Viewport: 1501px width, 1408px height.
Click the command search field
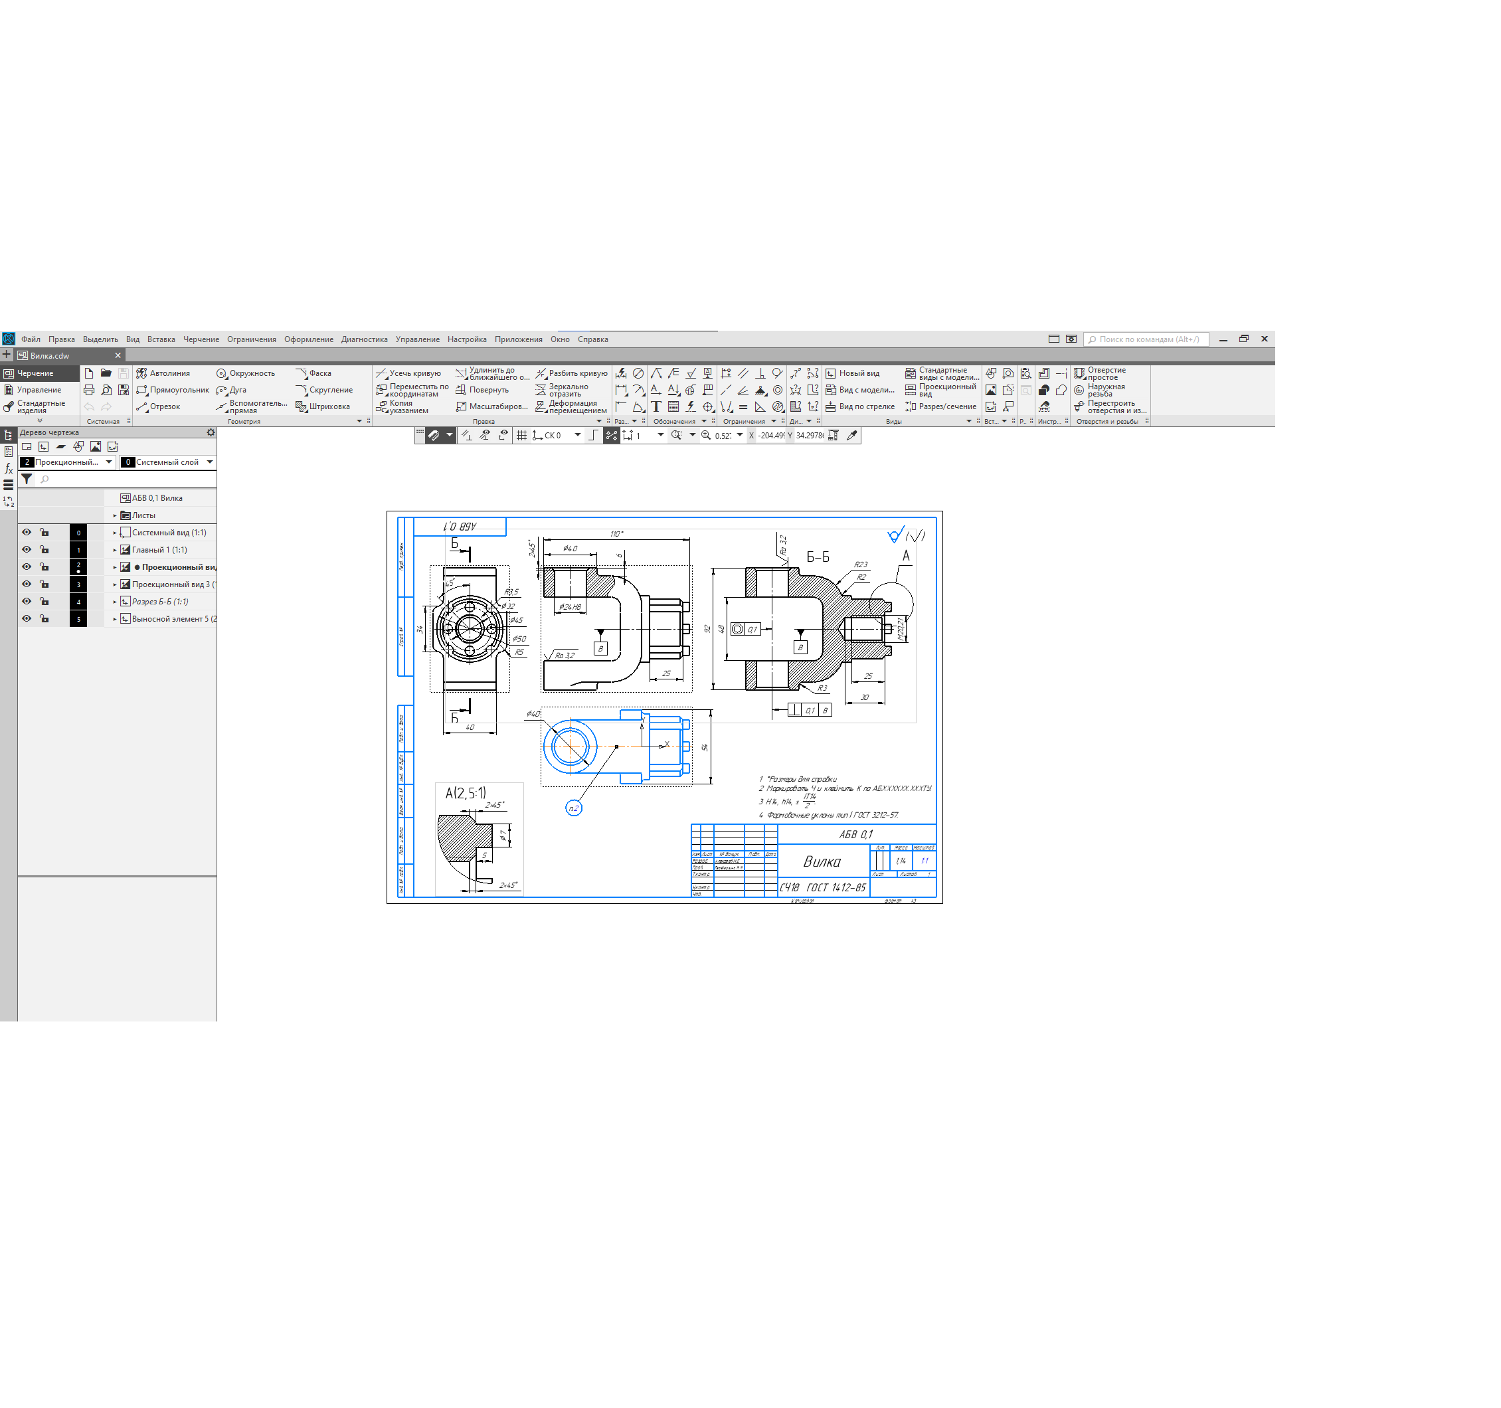(x=1148, y=339)
